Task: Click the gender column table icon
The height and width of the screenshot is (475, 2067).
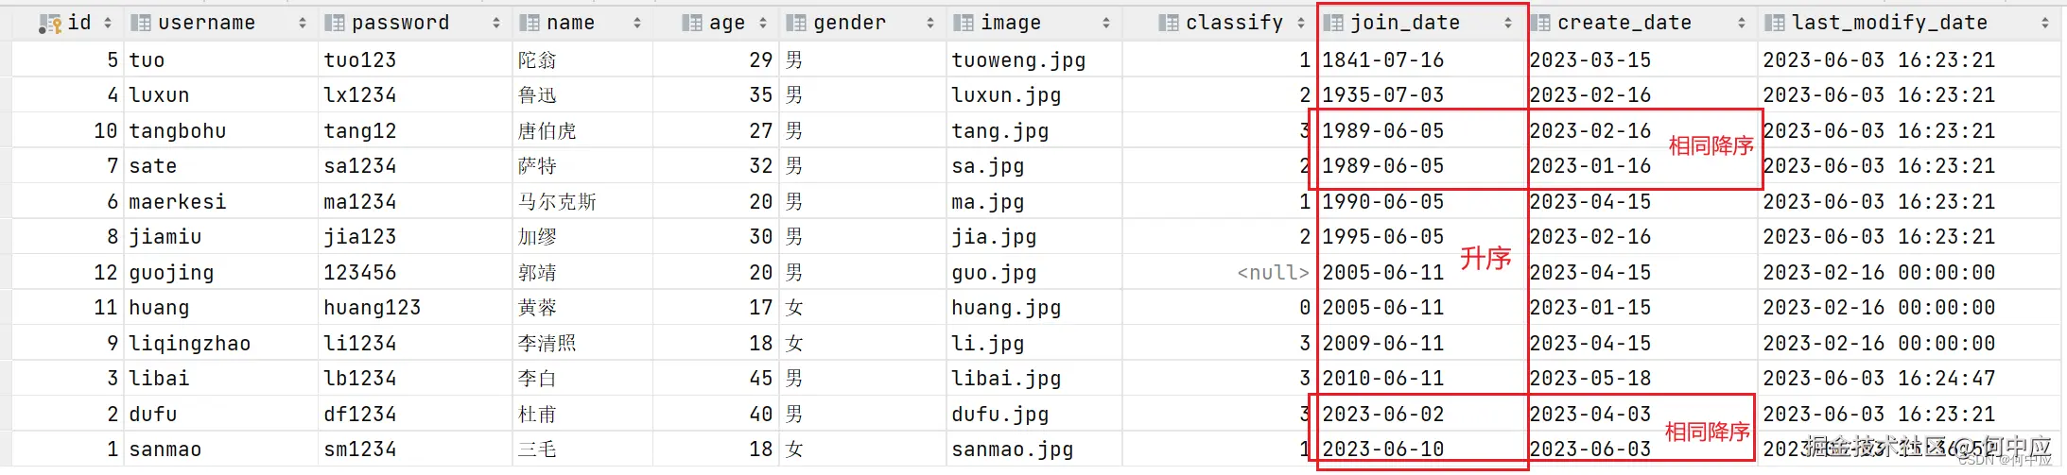Action: coord(796,23)
